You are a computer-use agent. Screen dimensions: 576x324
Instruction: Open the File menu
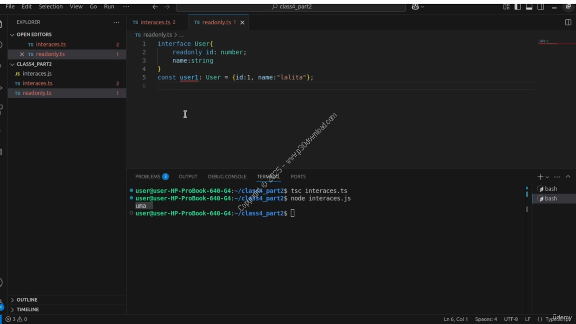(x=10, y=6)
